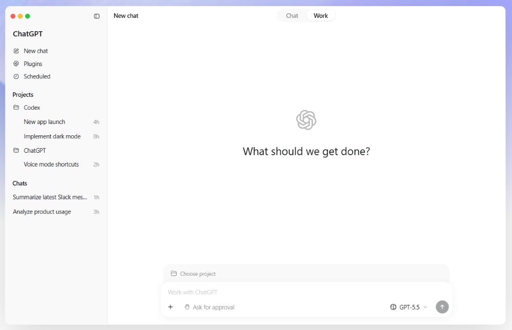Switch to the Work mode tab
Screen dimensions: 512x330
321,16
